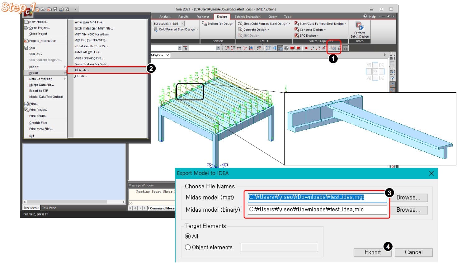This screenshot has height=263, width=457.
Task: Click the TOP face of the view cube
Action: (x=375, y=71)
